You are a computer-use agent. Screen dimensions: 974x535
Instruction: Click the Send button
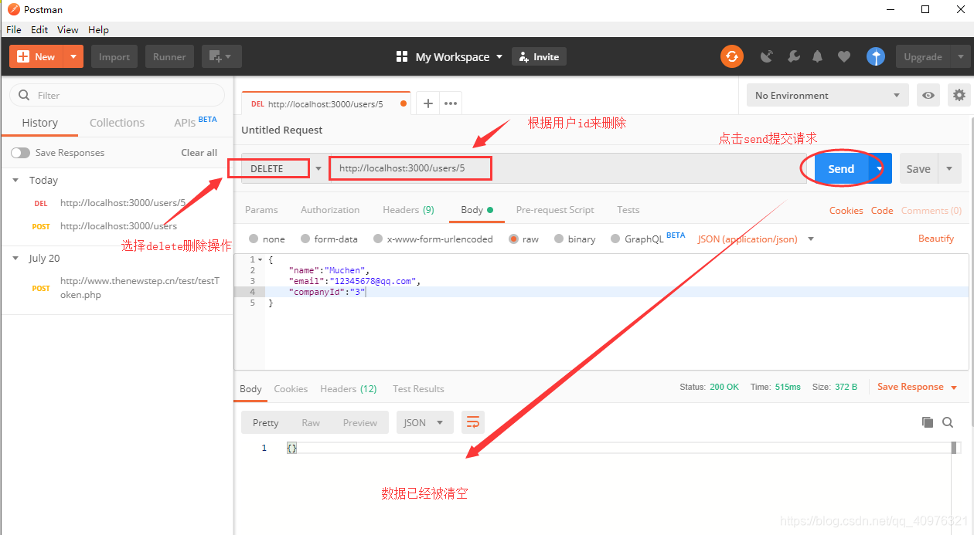click(x=841, y=169)
